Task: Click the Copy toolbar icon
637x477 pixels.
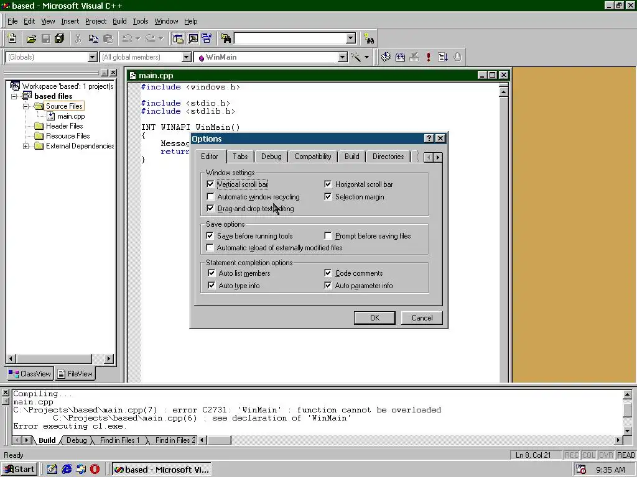Action: [93, 39]
